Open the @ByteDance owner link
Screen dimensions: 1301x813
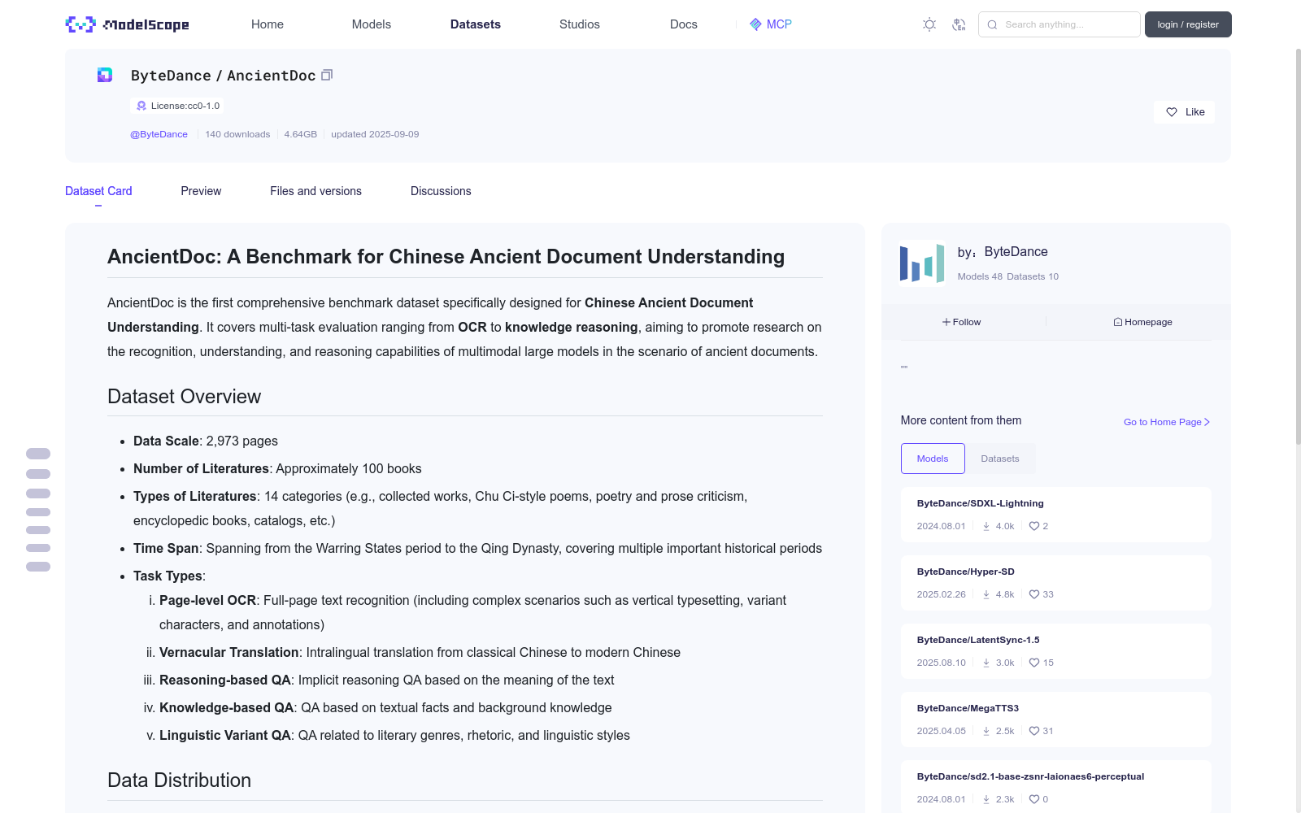tap(159, 134)
